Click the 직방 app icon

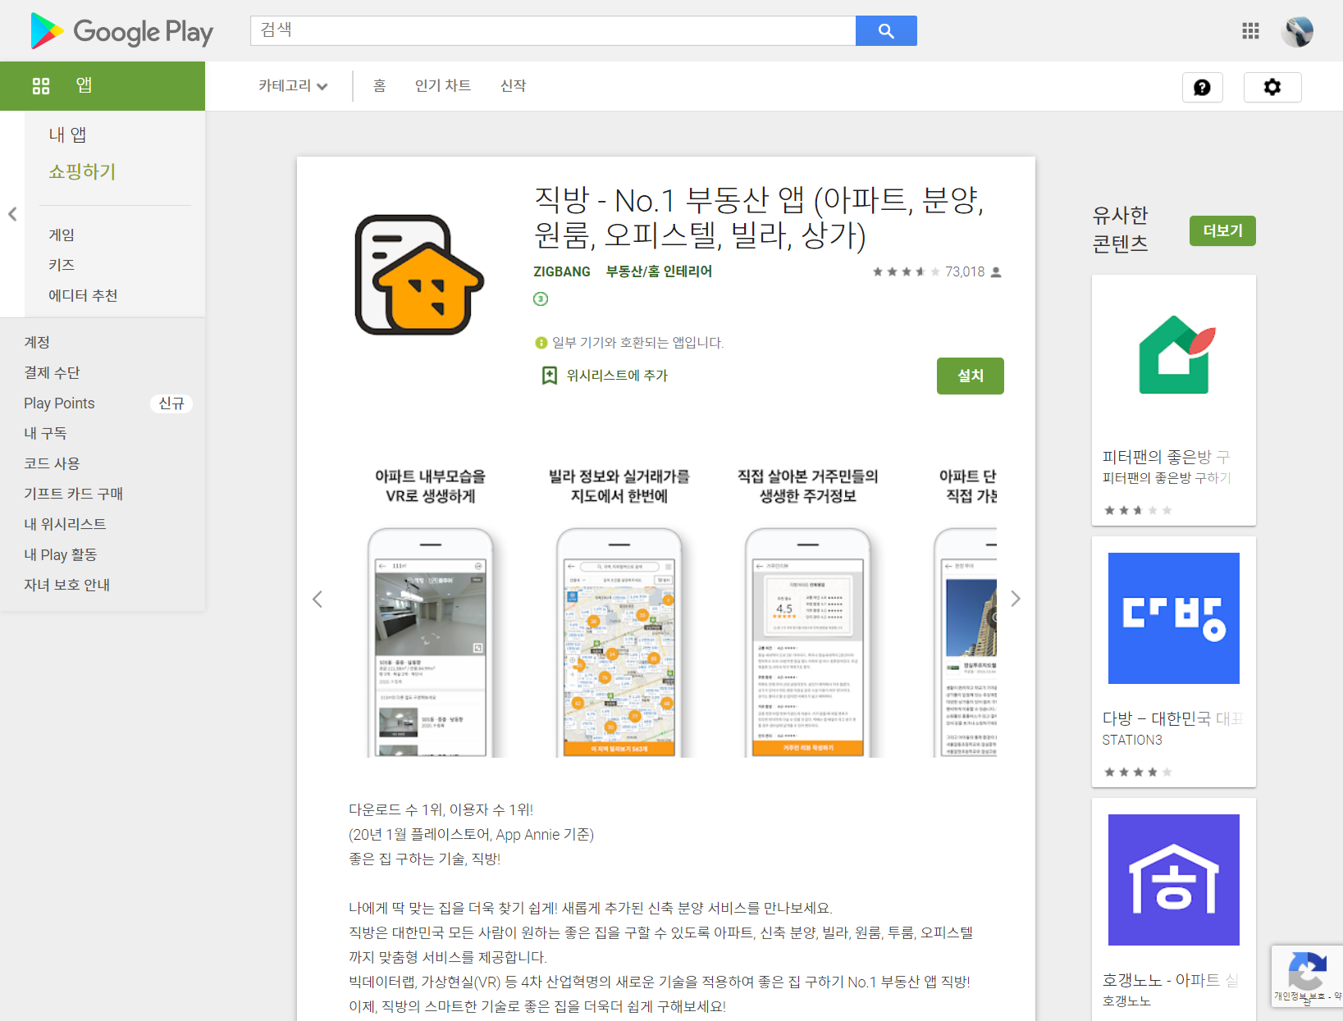pos(419,275)
